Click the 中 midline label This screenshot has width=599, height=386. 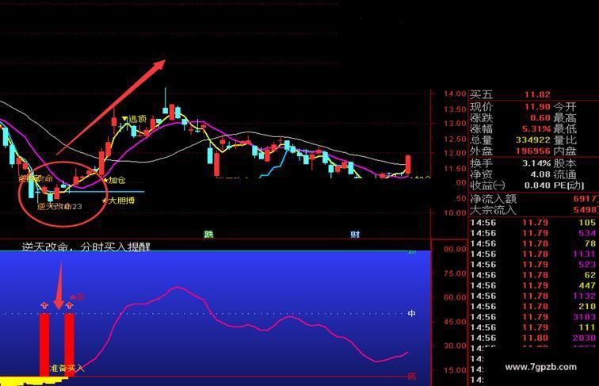(x=411, y=313)
